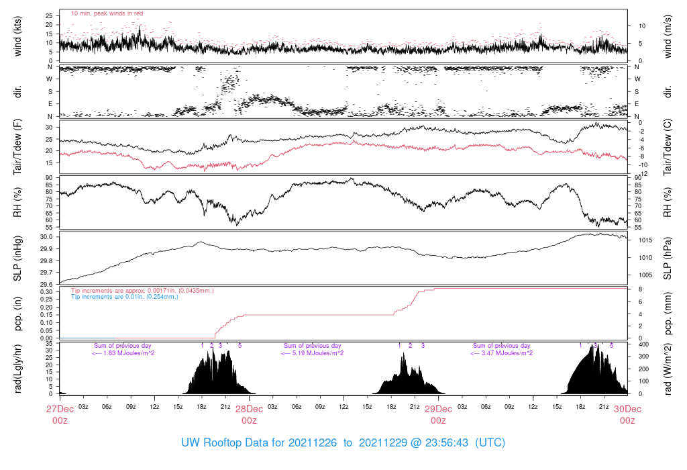687x470 pixels.
Task: Click the 'rad(Lgly/hr)' axis label
Action: tap(17, 369)
